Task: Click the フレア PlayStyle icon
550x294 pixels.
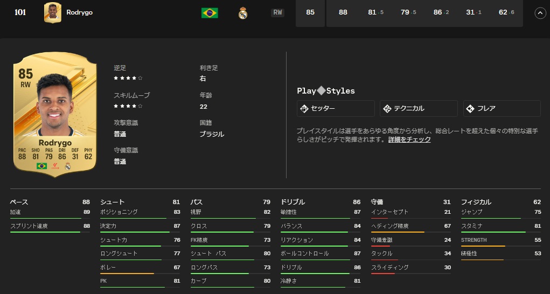Action: pos(470,109)
